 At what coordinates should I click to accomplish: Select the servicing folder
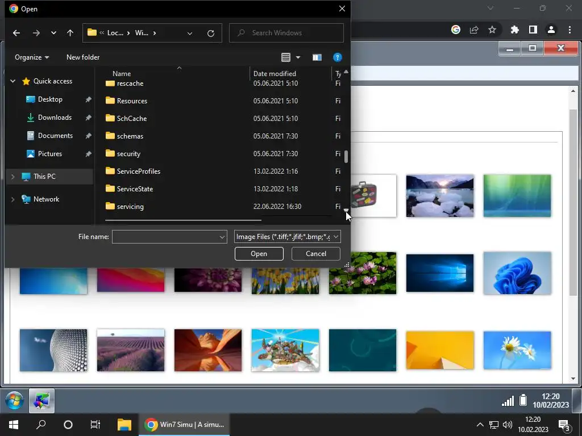click(x=130, y=207)
